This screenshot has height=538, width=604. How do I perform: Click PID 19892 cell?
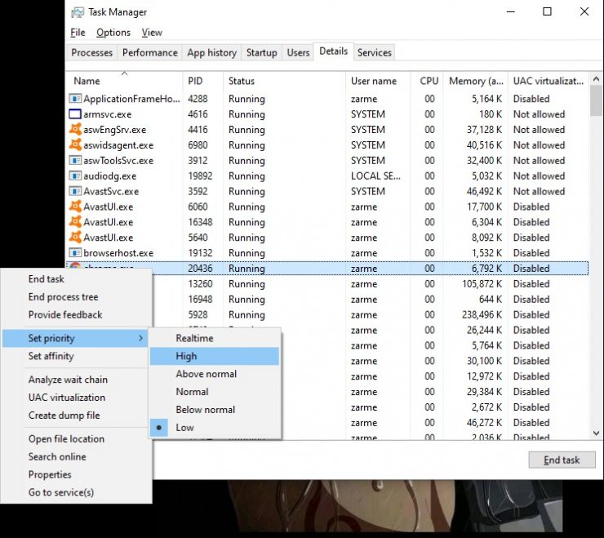coord(200,176)
